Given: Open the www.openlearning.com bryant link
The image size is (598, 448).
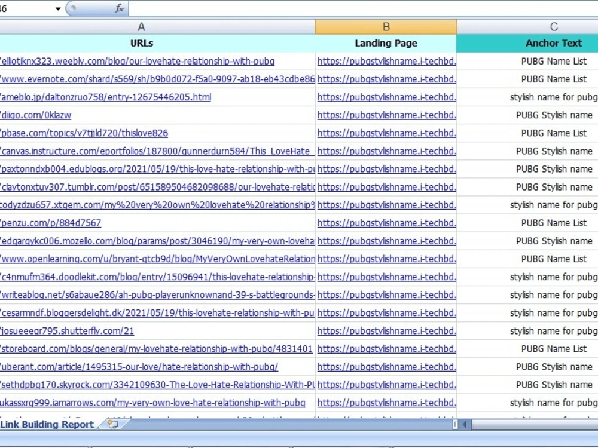Looking at the screenshot, I should [x=157, y=259].
